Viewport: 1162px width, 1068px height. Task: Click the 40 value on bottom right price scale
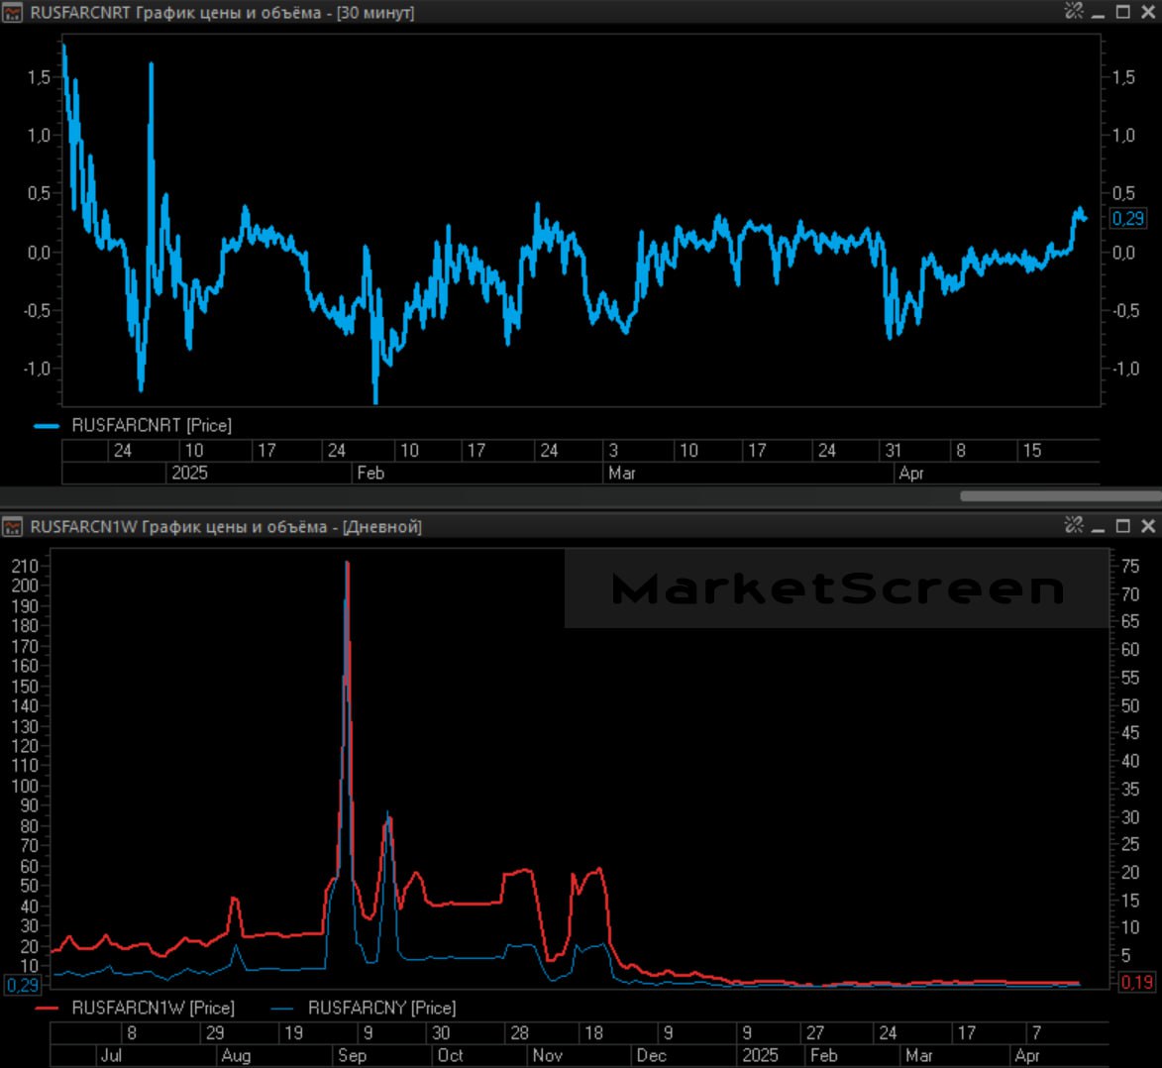click(1130, 761)
